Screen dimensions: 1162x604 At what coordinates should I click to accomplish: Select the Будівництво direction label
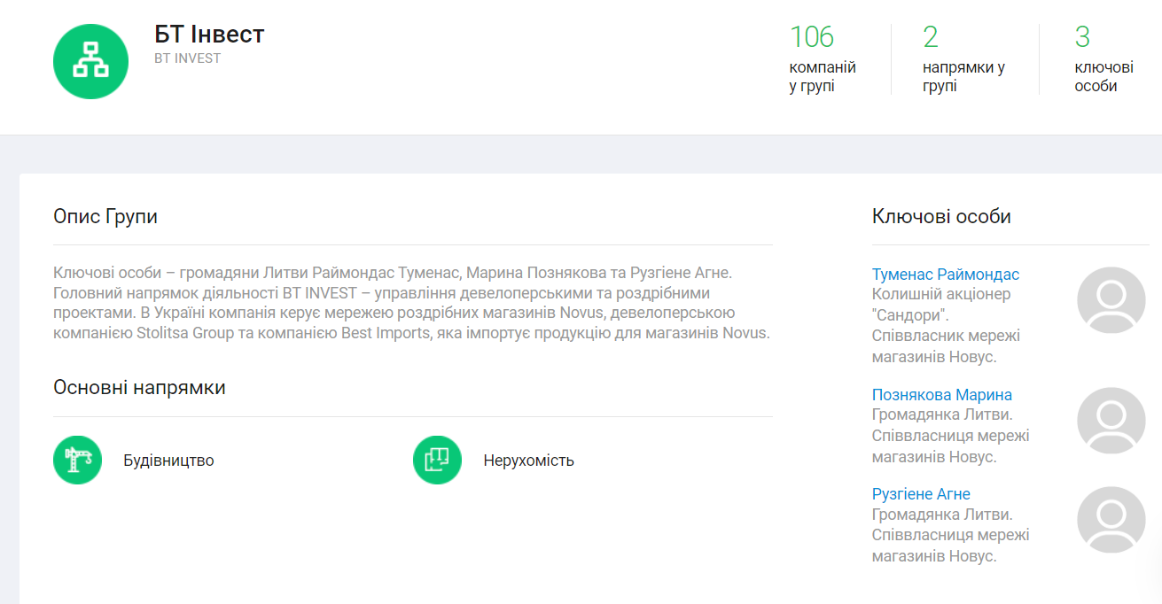coord(168,461)
